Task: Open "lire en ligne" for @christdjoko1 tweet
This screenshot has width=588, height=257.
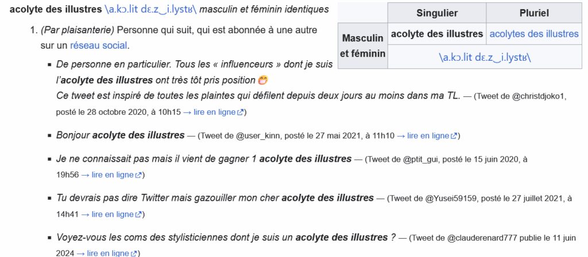Action: [209, 112]
